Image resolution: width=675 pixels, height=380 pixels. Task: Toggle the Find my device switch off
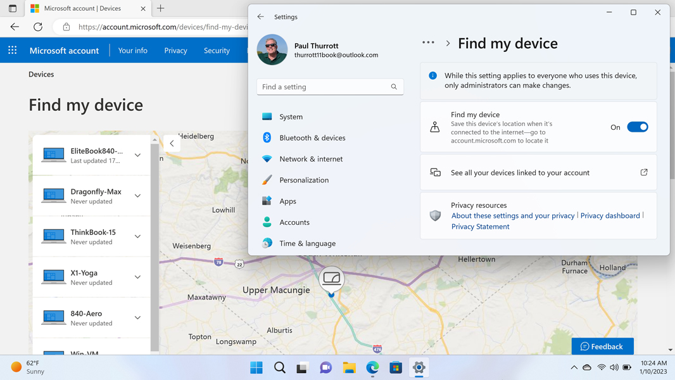point(637,127)
